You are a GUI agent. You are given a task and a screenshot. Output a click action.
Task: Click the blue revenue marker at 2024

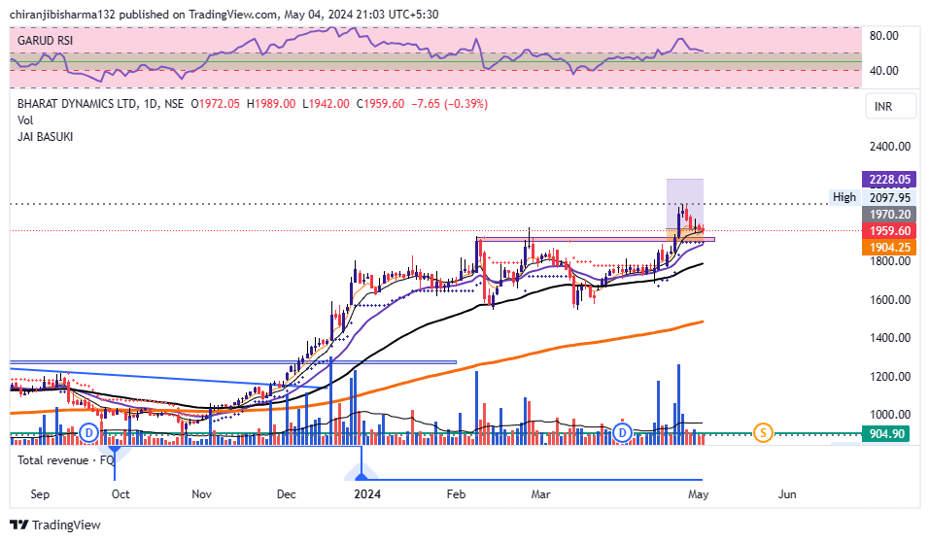(x=362, y=476)
